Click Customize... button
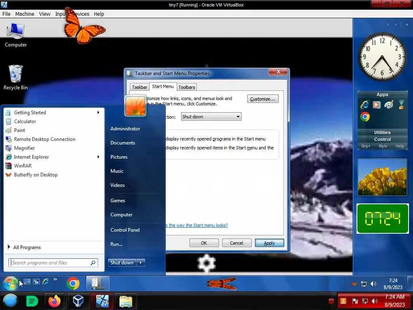Viewport: 413px width, 310px height. coord(263,99)
